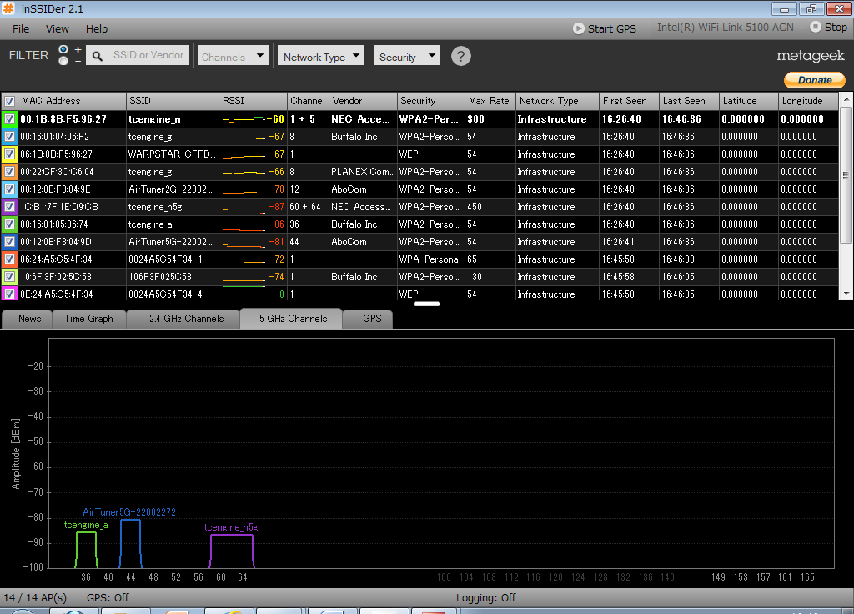Open the Channels filter dropdown
This screenshot has height=614, width=854.
234,56
